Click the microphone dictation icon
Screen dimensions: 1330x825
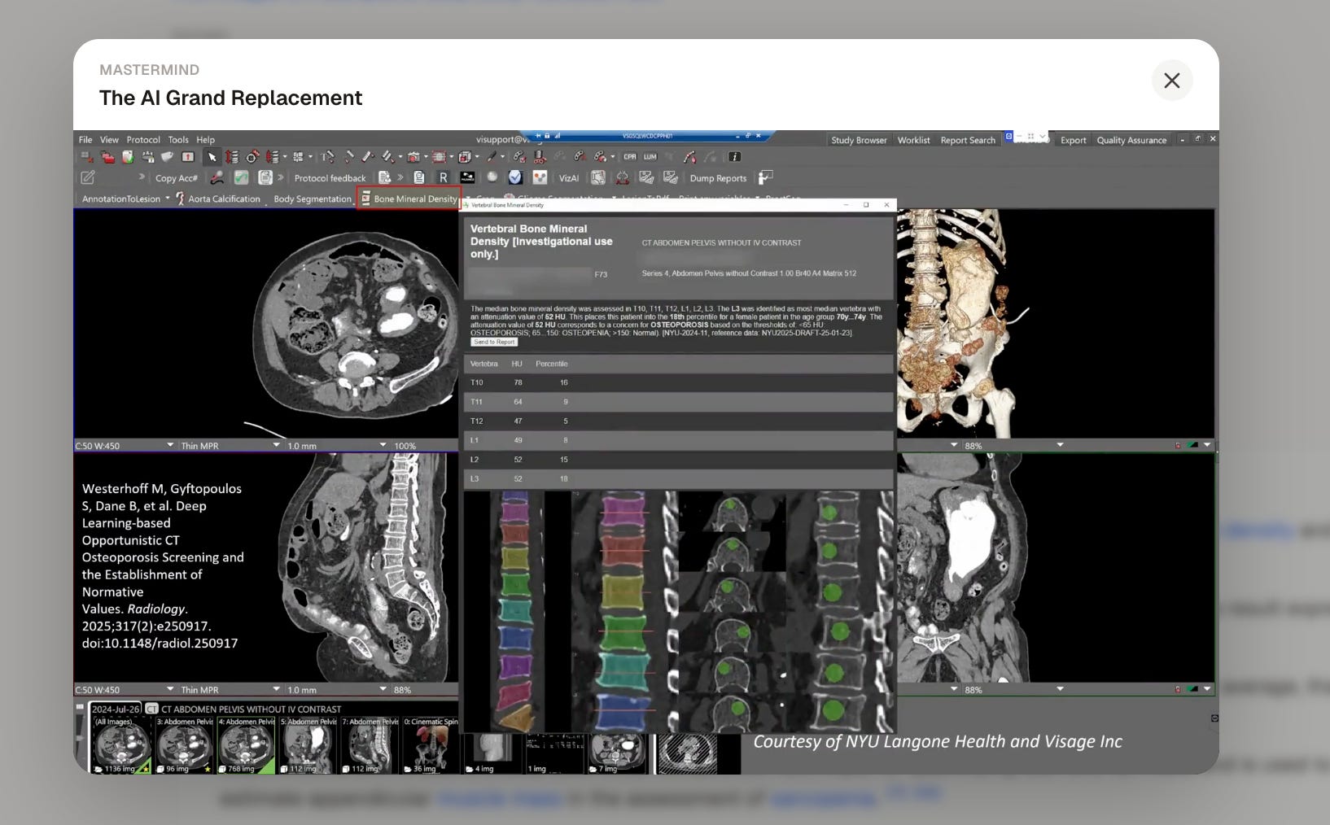[x=217, y=177]
